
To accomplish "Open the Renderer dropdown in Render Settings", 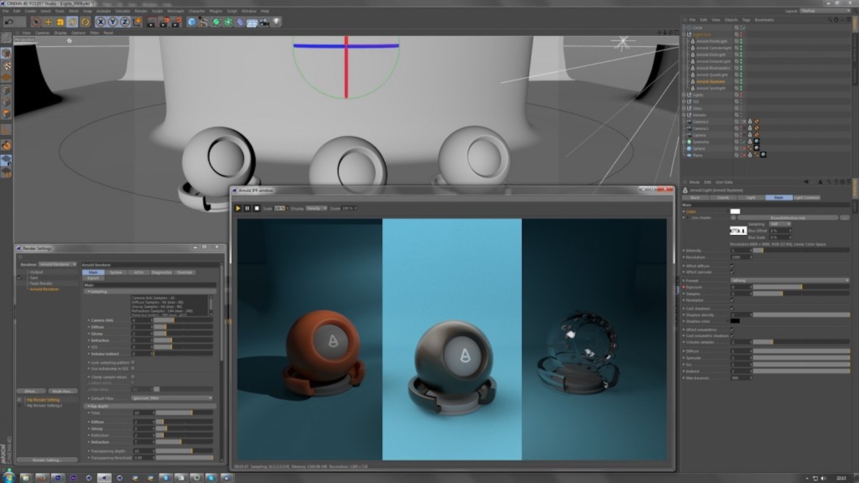I will (x=58, y=265).
